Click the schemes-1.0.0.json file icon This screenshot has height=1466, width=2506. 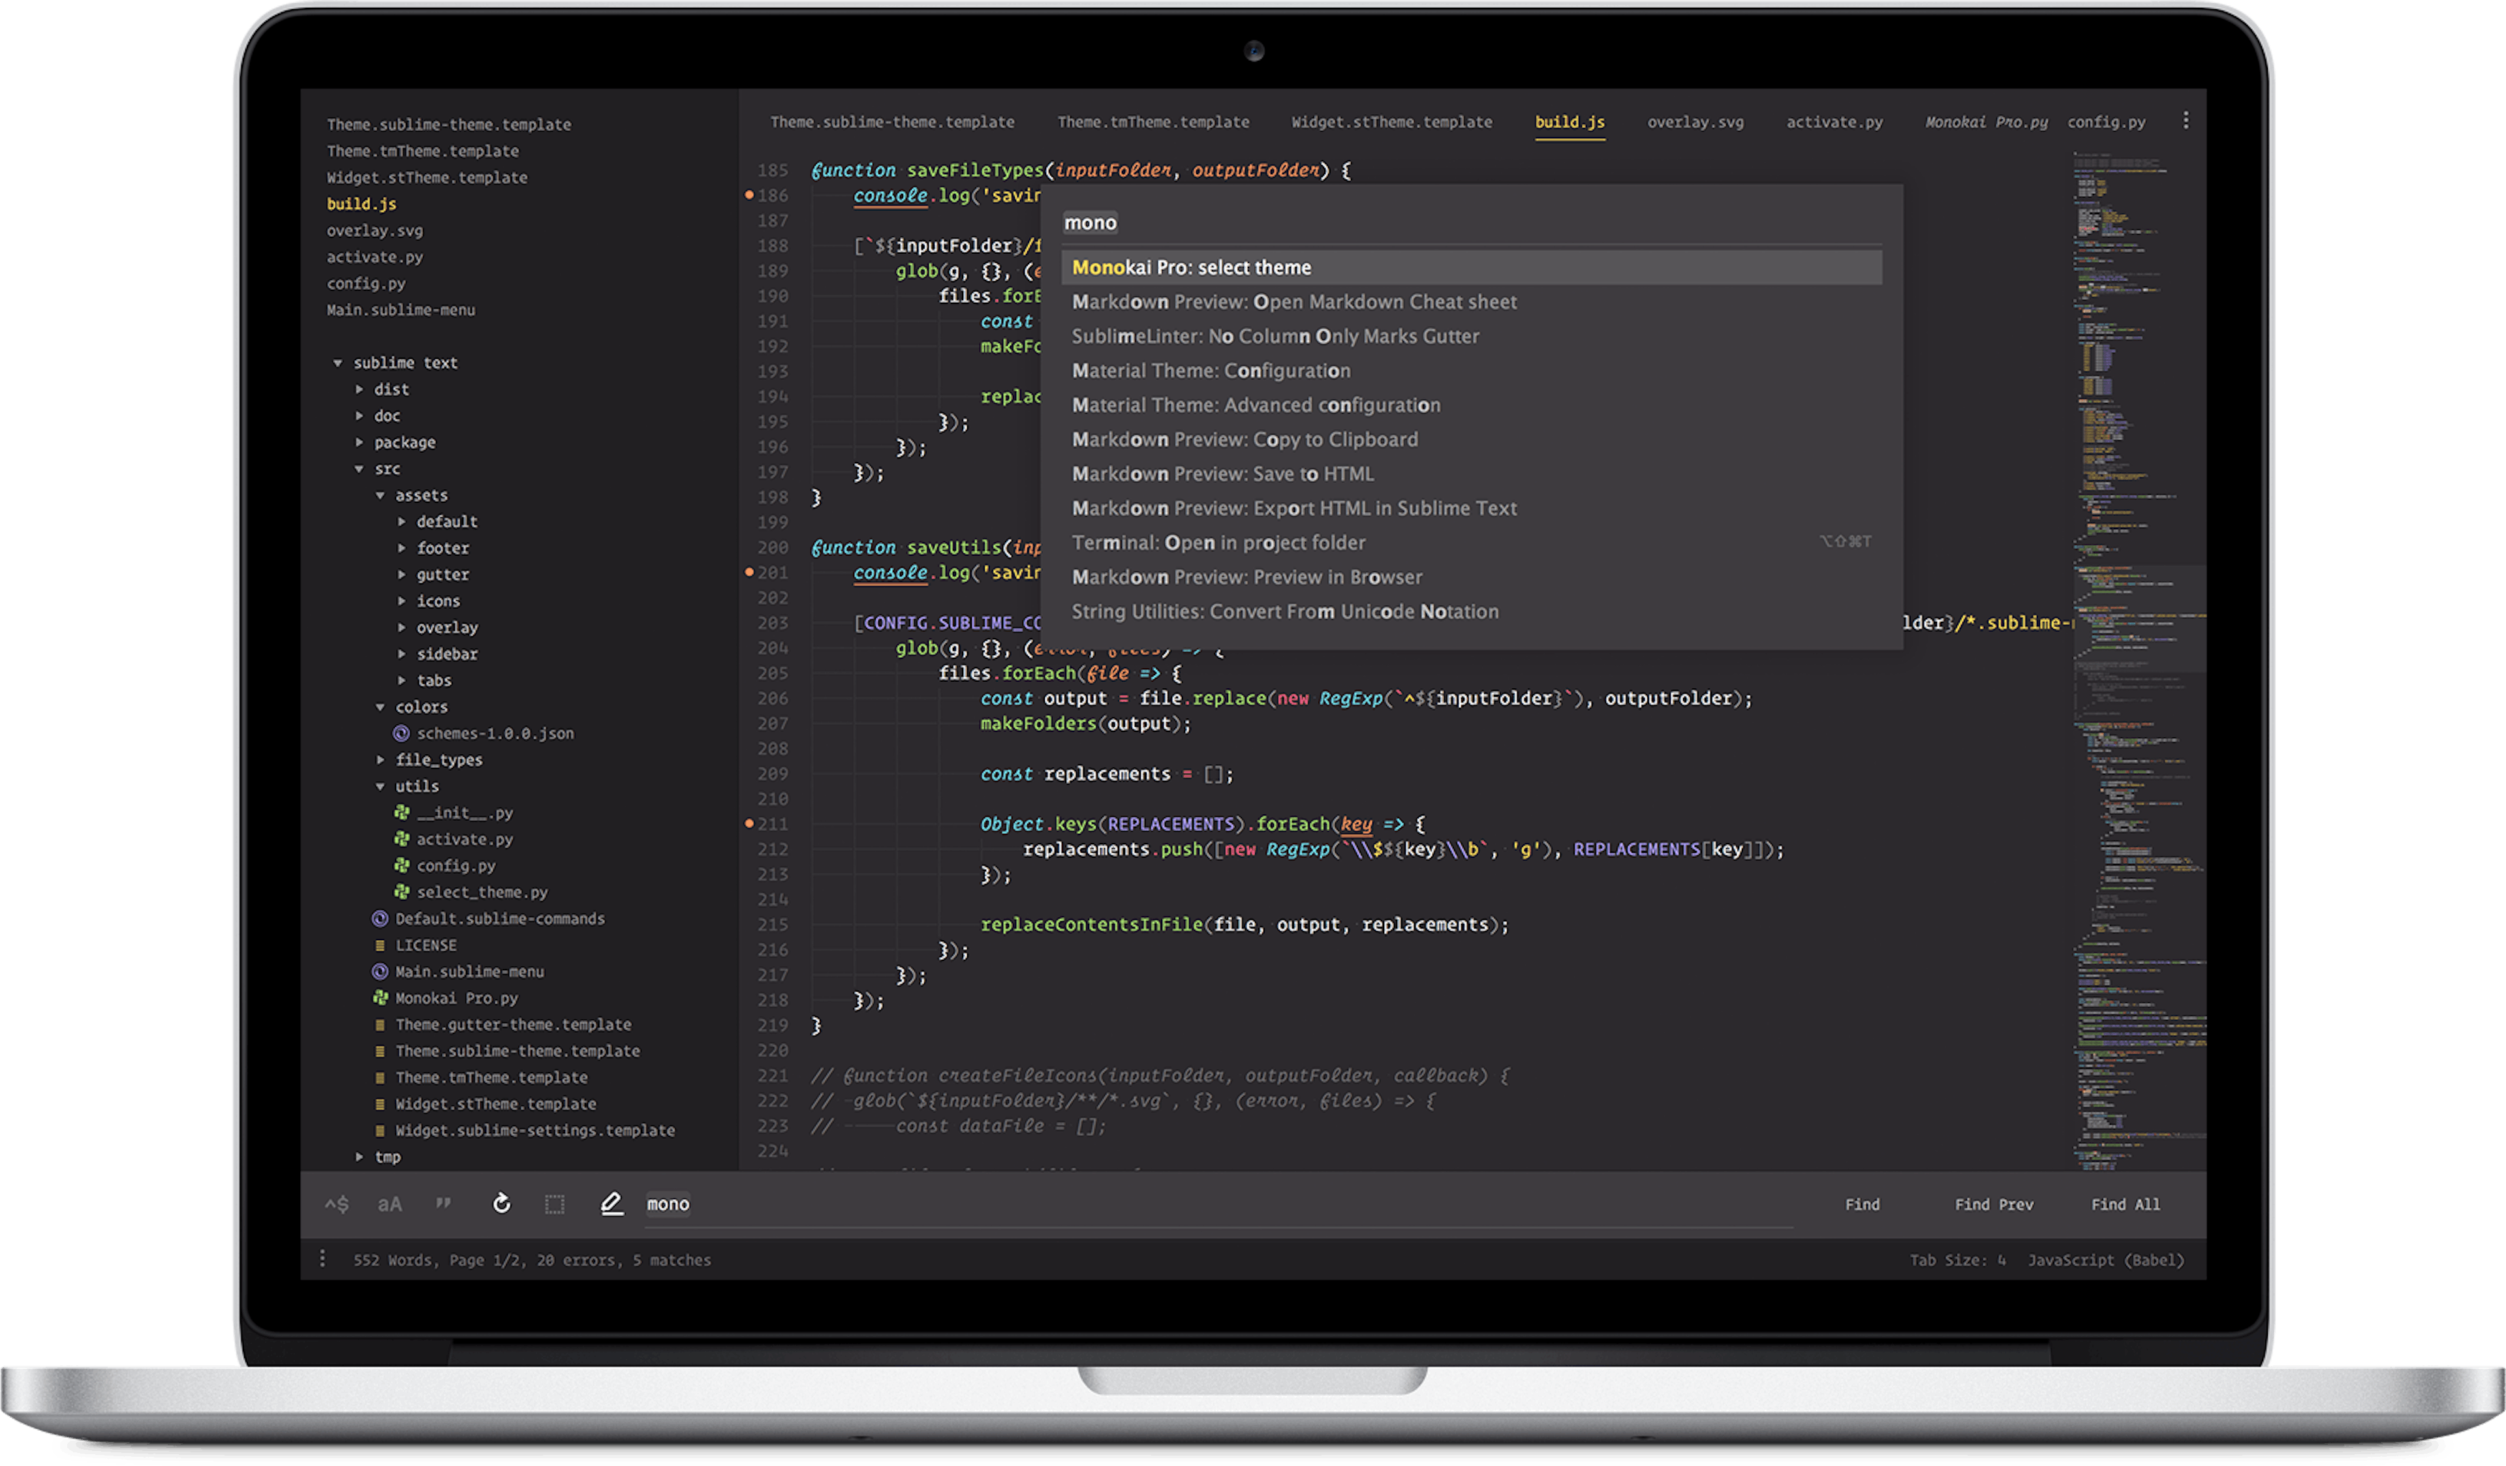pos(401,733)
